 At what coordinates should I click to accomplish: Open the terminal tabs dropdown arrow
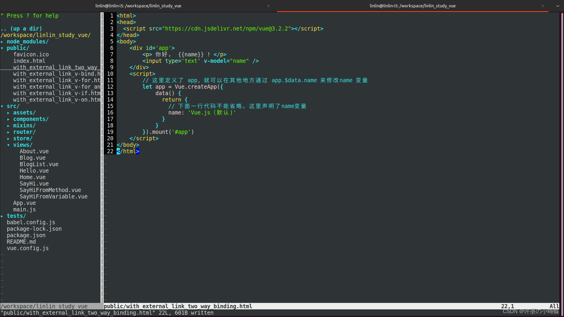pos(558,6)
